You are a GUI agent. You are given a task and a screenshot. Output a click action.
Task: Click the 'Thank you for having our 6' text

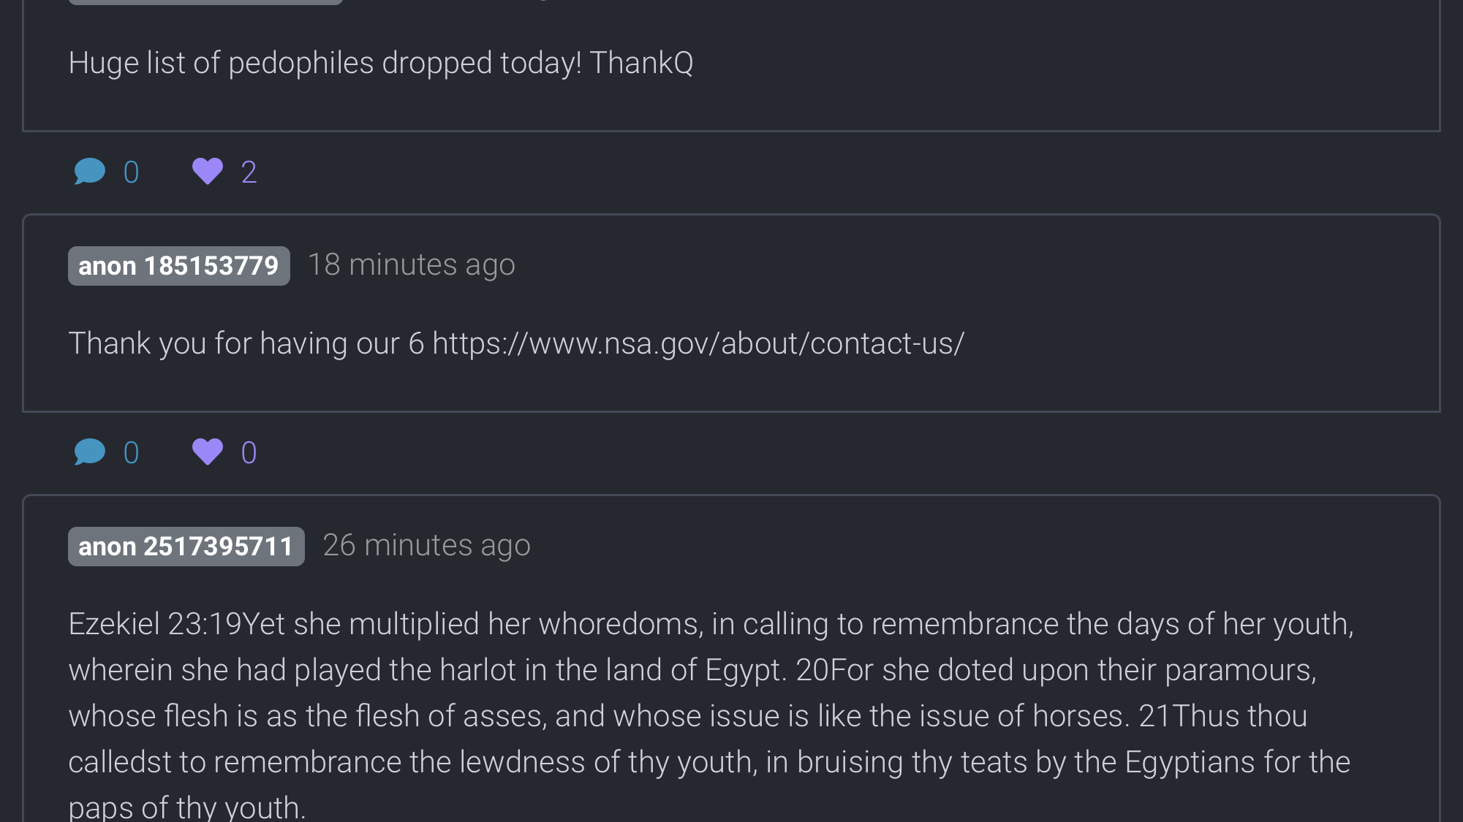click(x=246, y=343)
